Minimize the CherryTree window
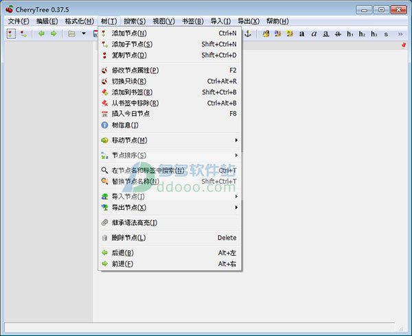Screen dimensions: 412x336 (364, 10)
